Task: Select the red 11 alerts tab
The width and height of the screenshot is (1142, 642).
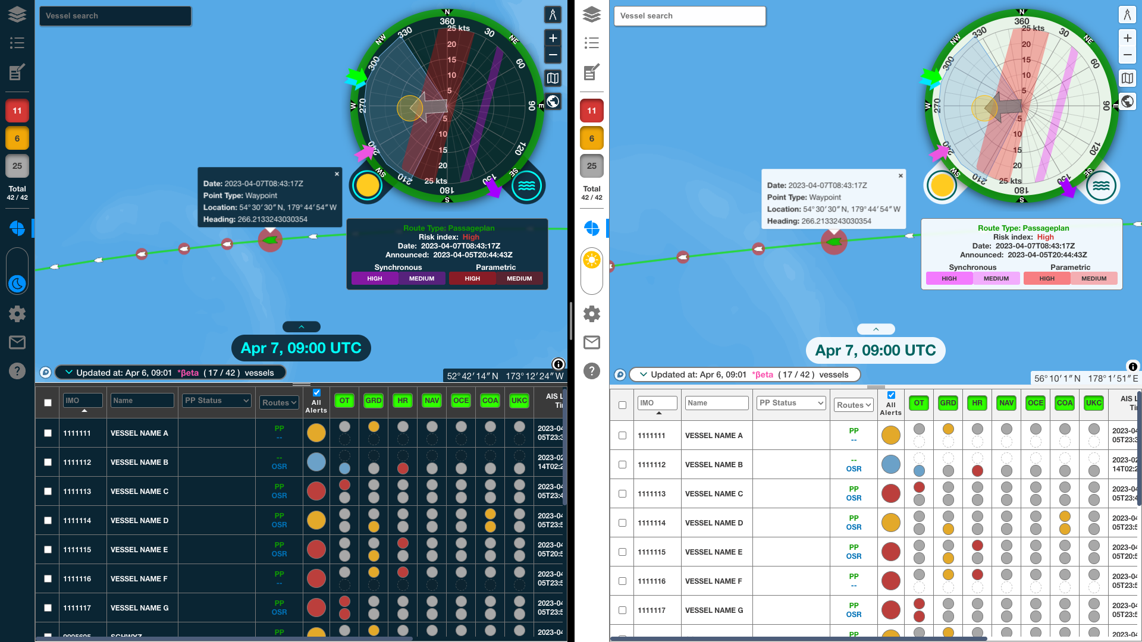Action: point(17,111)
